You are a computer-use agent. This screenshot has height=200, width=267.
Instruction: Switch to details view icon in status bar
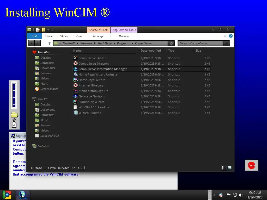[224, 168]
